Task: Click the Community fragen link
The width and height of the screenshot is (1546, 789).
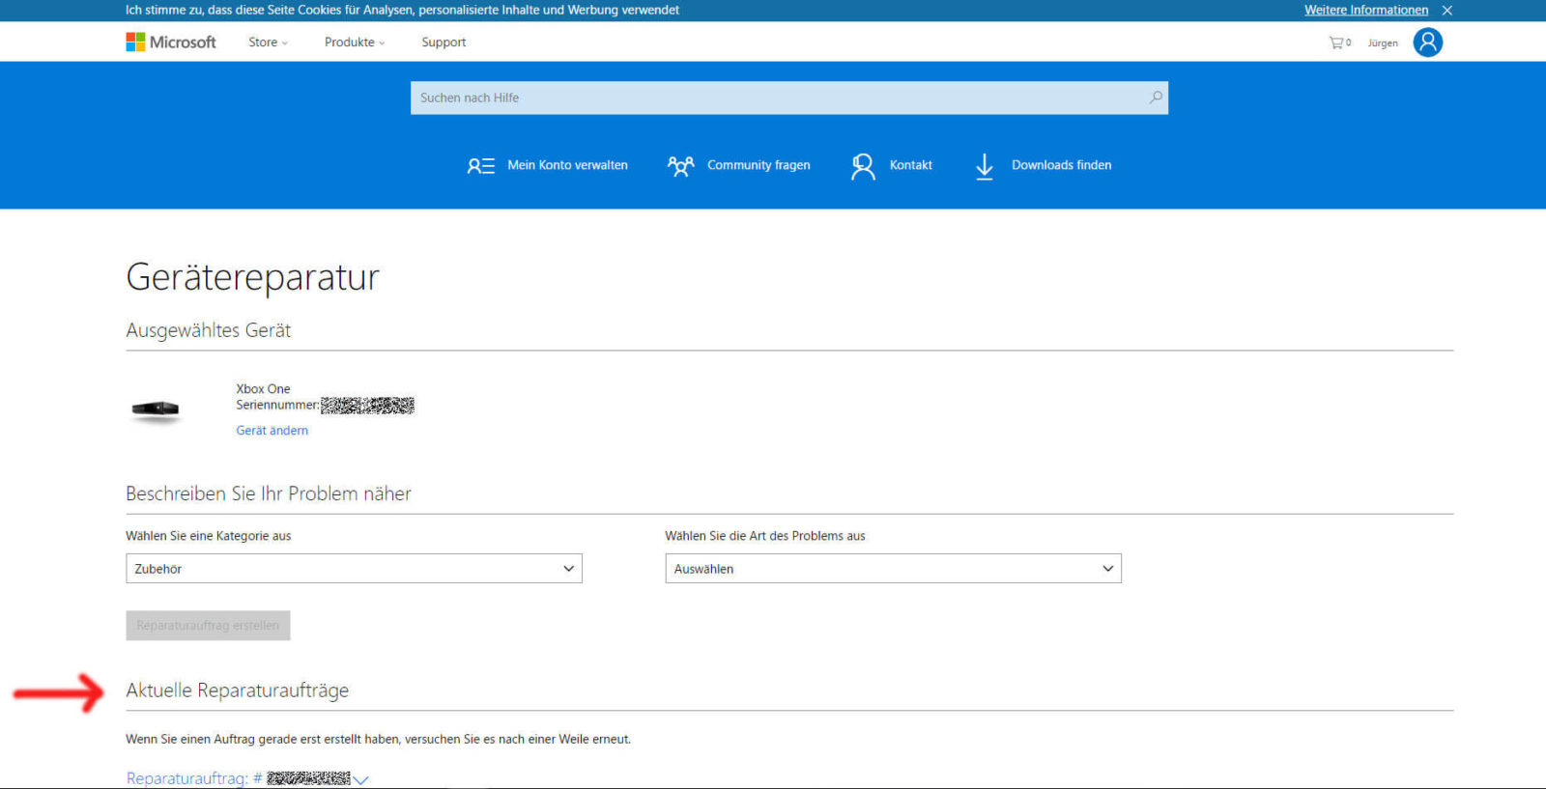Action: [759, 165]
